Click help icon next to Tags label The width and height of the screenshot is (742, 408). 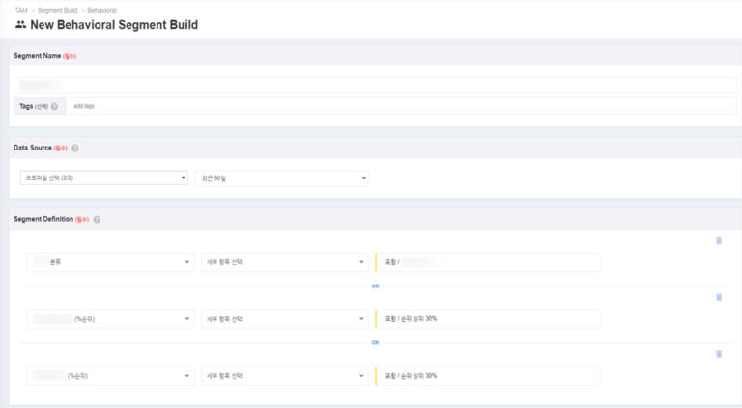54,107
